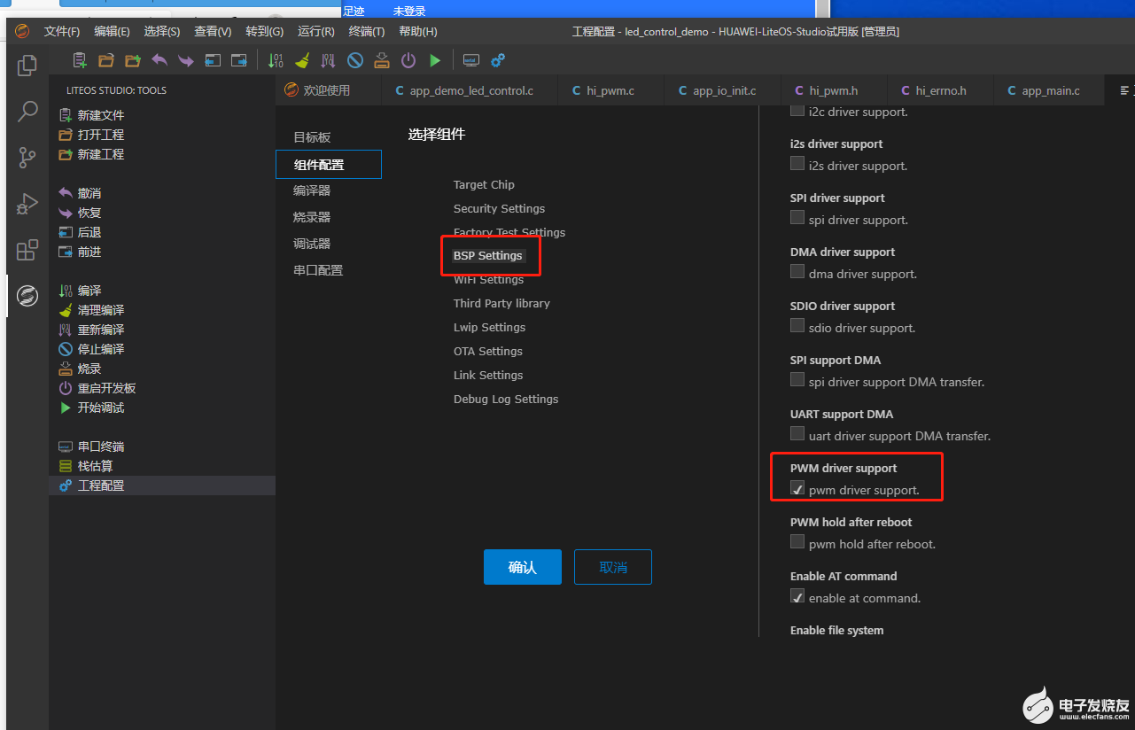Click the stop build toolbar icon
Viewport: 1135px width, 730px height.
tap(355, 60)
